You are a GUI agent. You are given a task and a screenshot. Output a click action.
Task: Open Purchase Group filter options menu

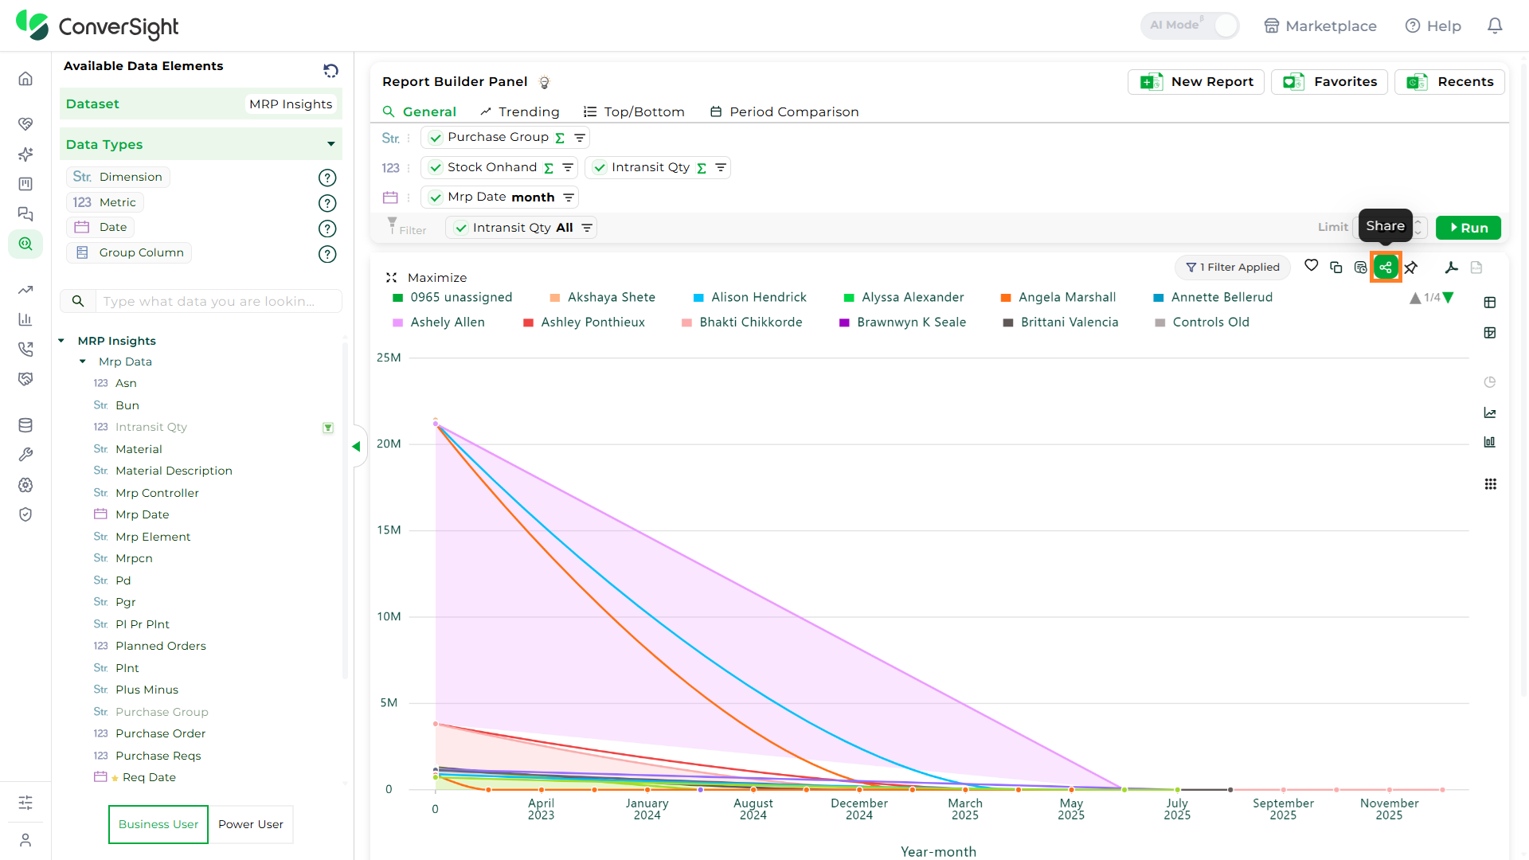point(580,138)
